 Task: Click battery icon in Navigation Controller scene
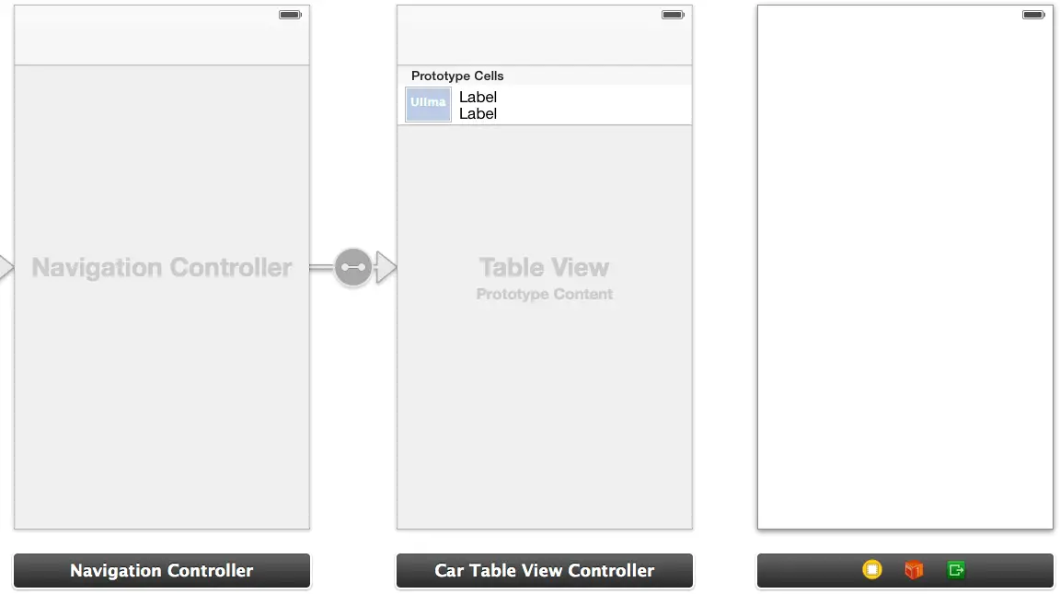(x=291, y=15)
